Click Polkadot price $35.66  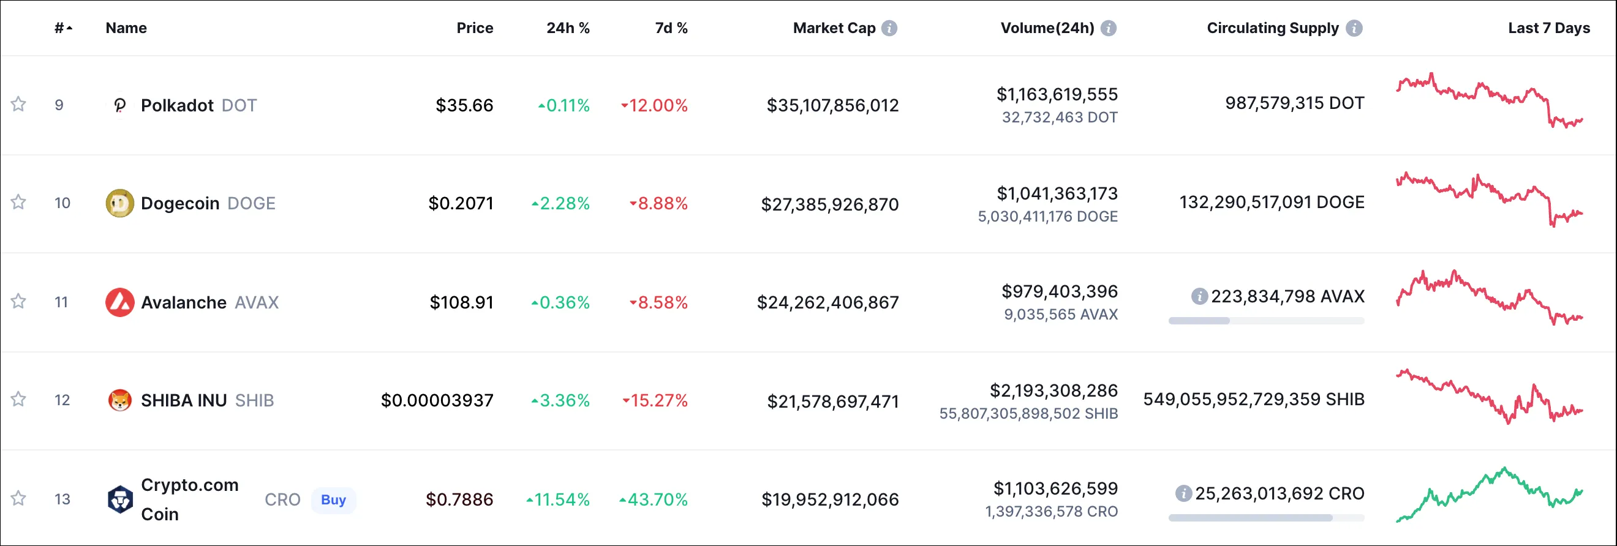click(x=464, y=105)
